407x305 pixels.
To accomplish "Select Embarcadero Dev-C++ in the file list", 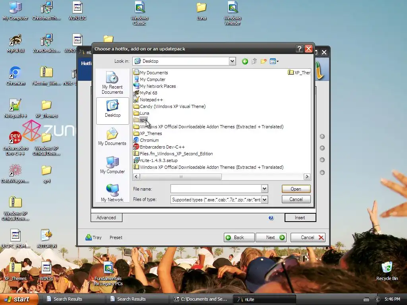I will pyautogui.click(x=159, y=147).
